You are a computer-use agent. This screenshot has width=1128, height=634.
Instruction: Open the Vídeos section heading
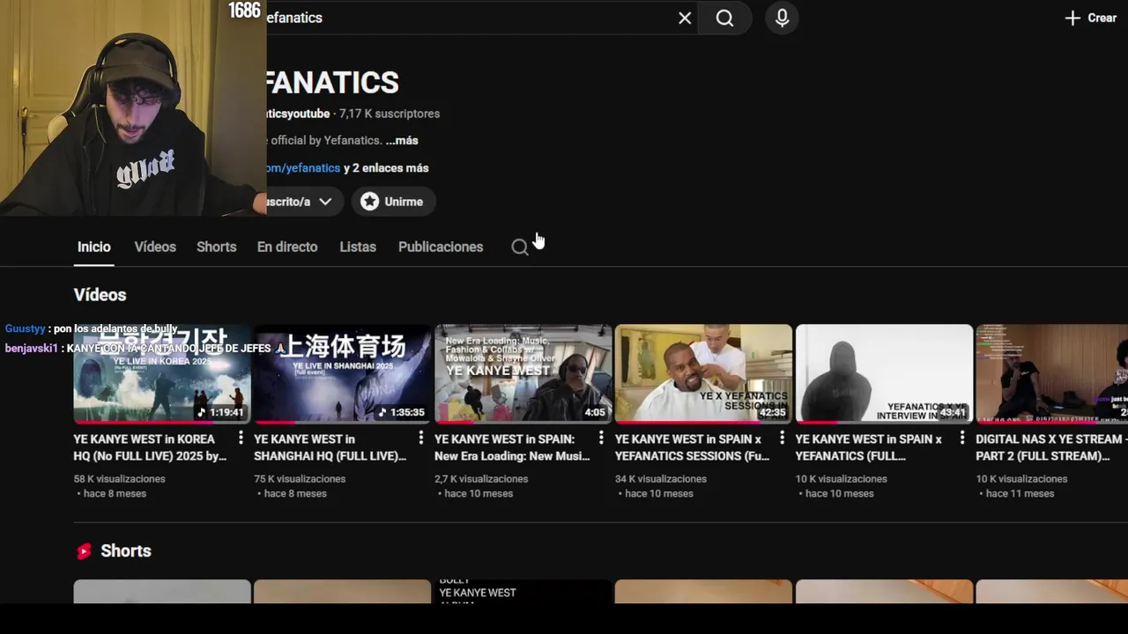100,295
